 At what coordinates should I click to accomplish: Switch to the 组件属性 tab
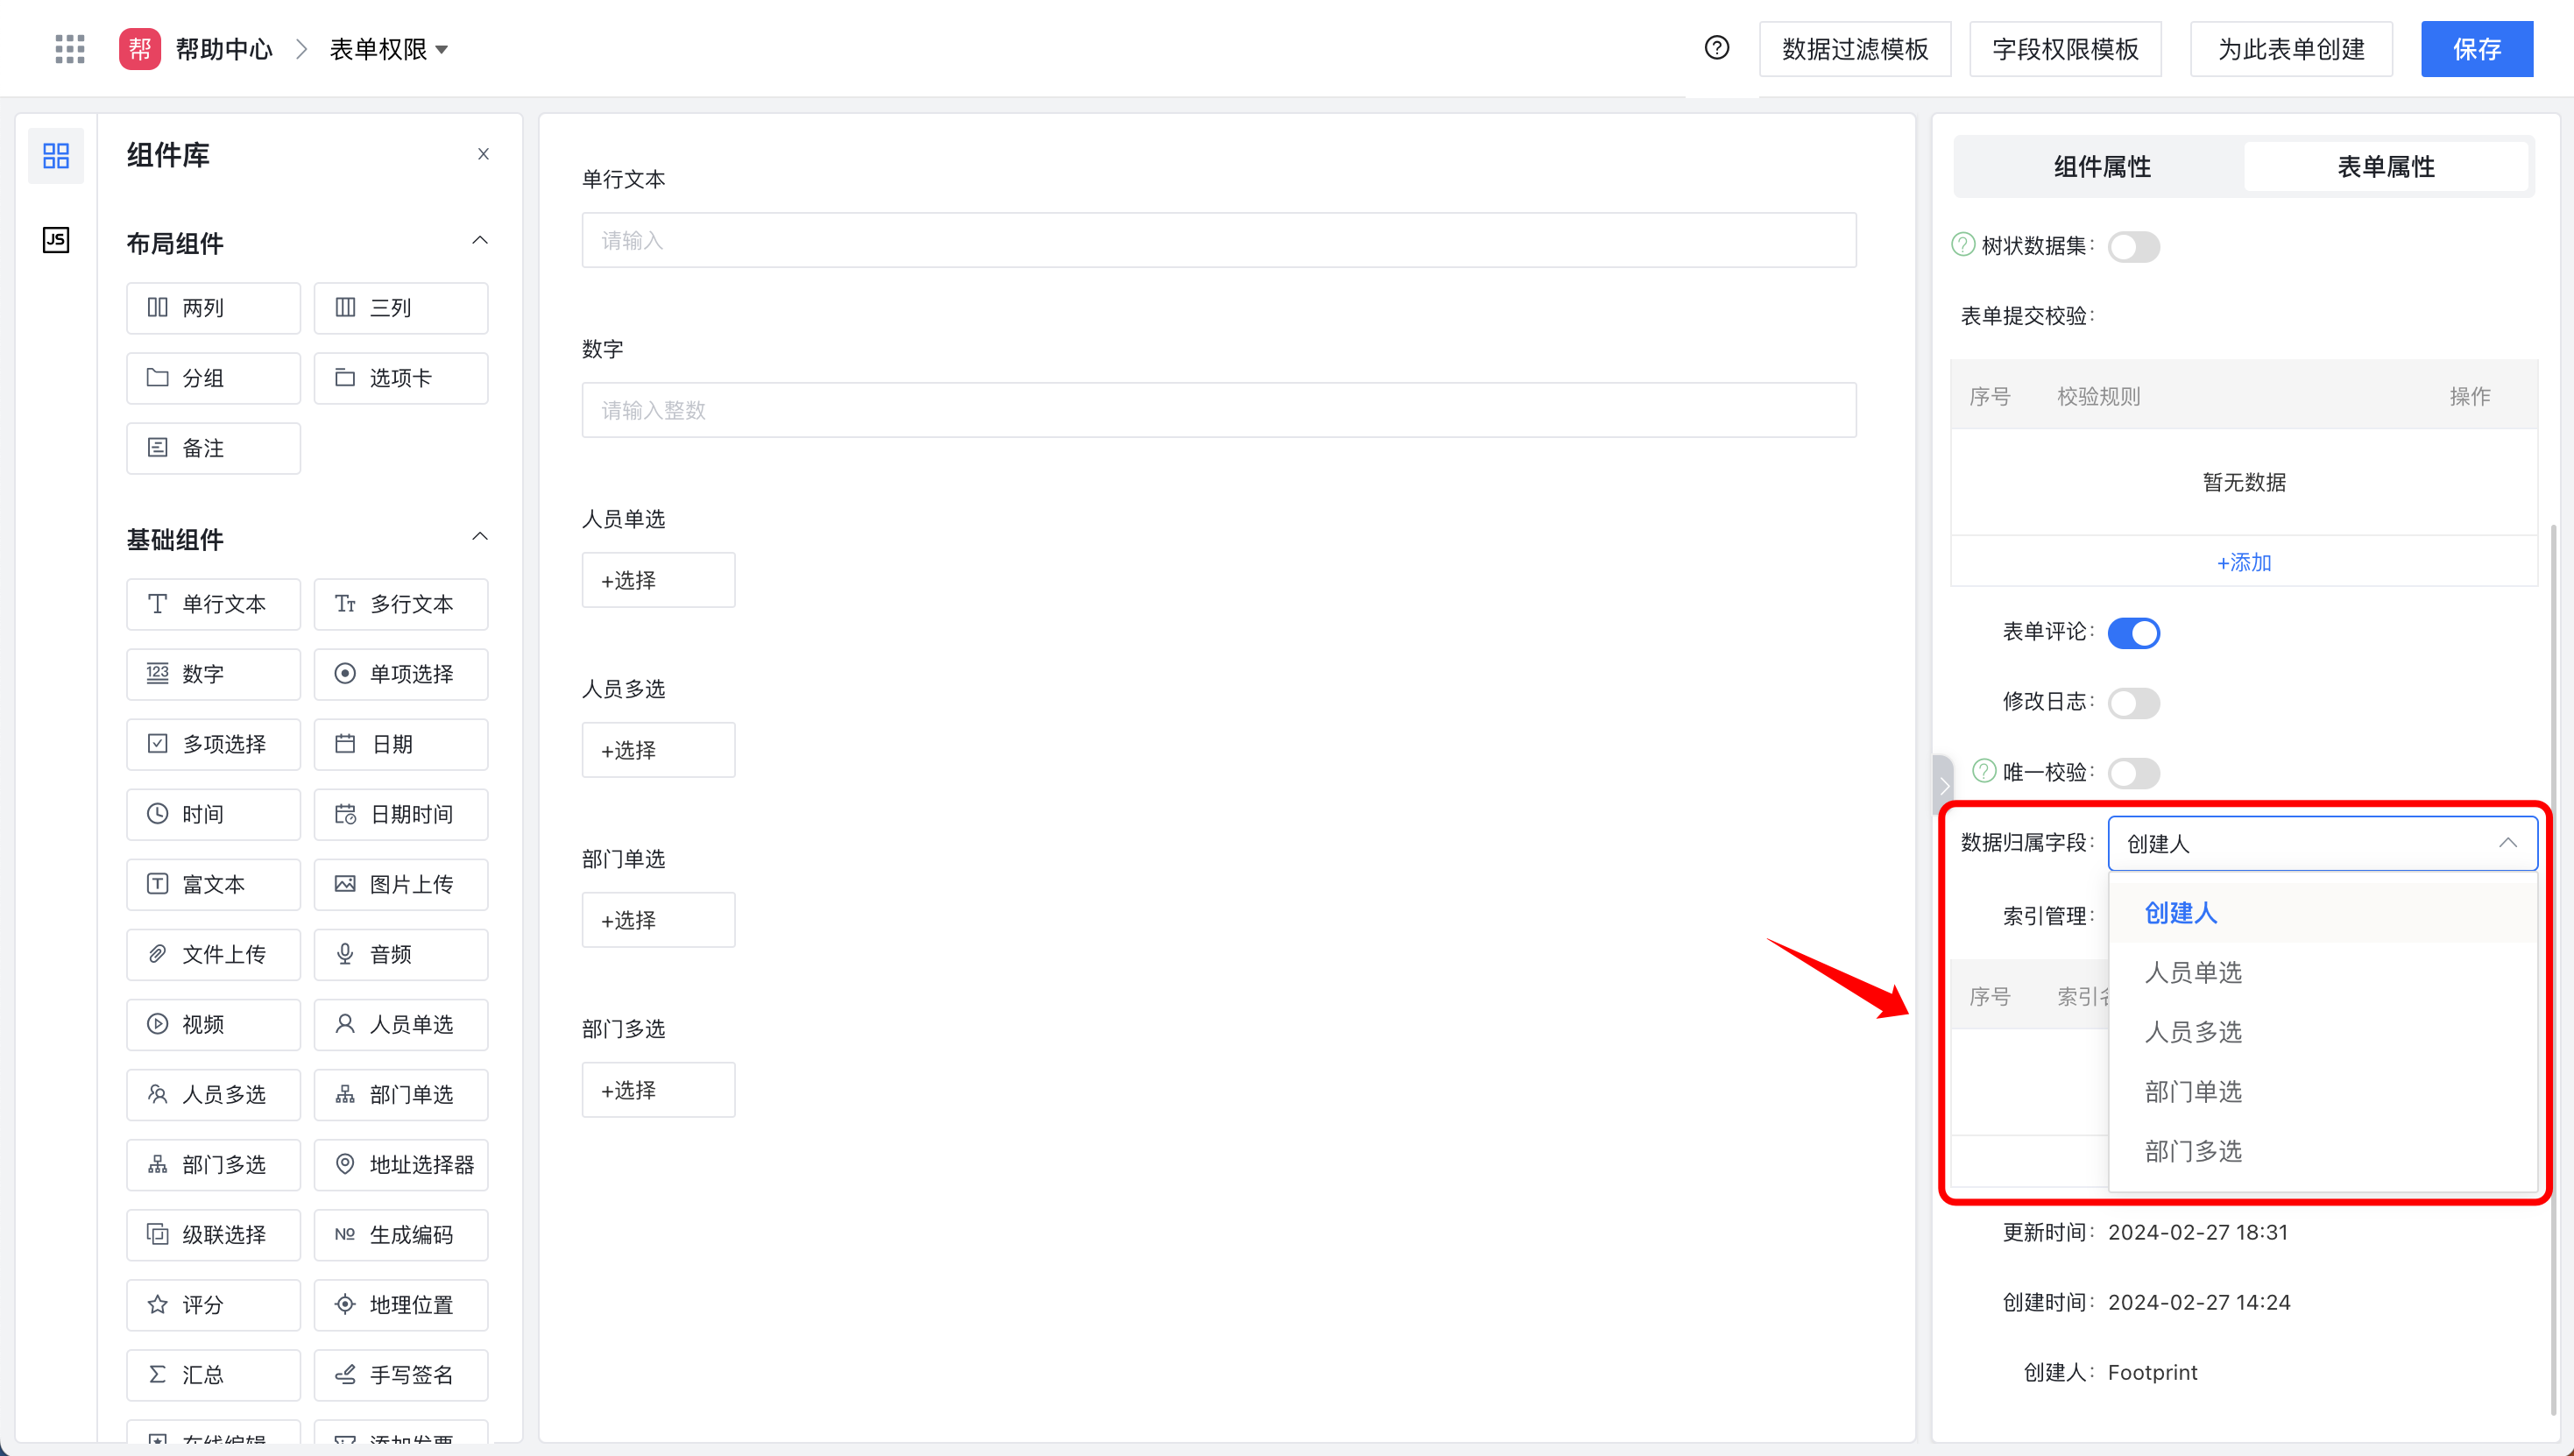[x=2101, y=166]
